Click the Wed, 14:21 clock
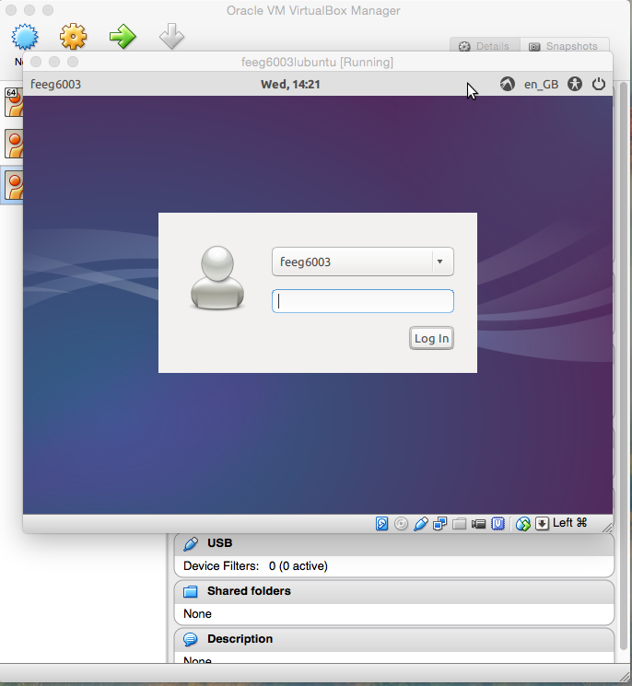 [290, 85]
